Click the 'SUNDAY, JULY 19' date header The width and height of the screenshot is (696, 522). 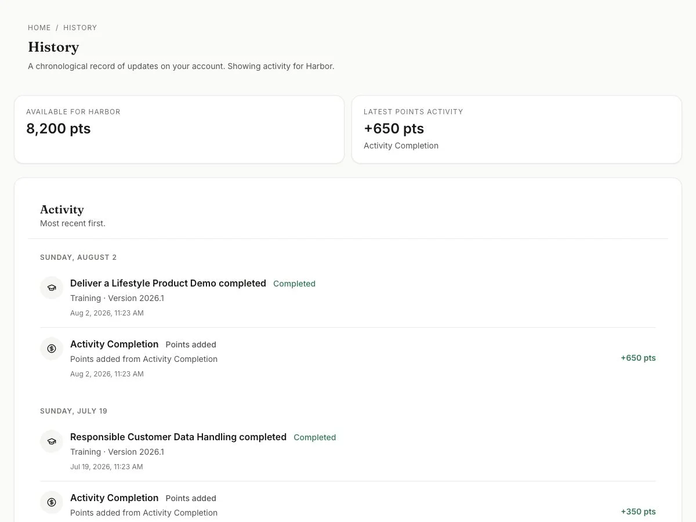pyautogui.click(x=74, y=411)
